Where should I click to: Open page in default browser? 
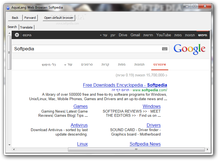pyautogui.click(x=59, y=18)
